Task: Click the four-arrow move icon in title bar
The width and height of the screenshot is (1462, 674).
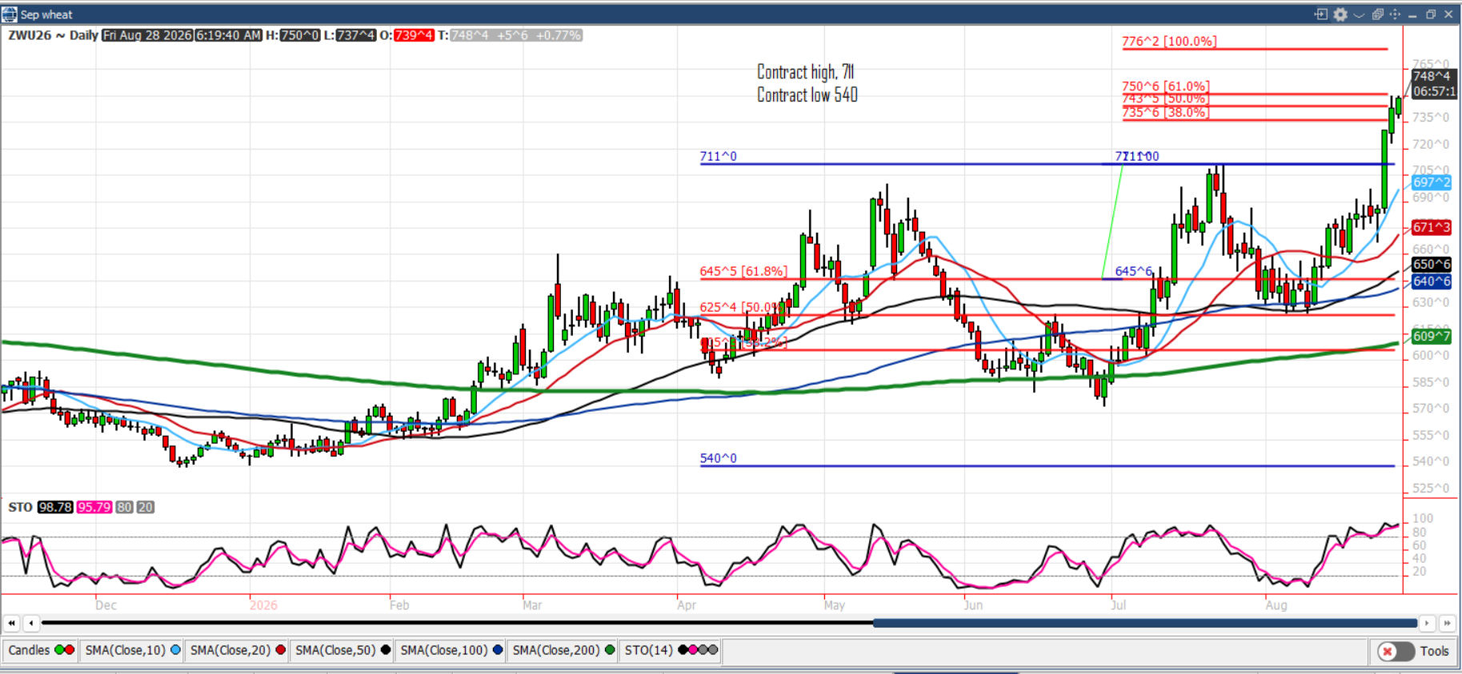Action: [x=1395, y=14]
